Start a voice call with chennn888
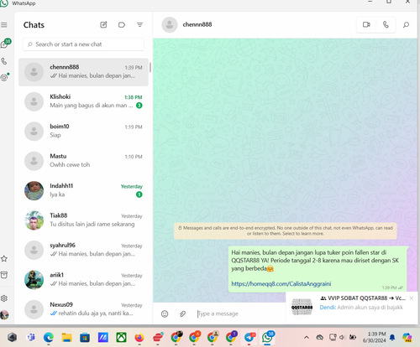 click(x=386, y=25)
